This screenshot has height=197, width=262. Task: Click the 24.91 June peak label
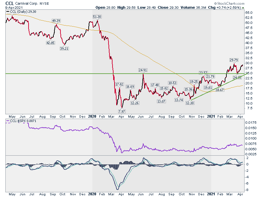[143, 70]
